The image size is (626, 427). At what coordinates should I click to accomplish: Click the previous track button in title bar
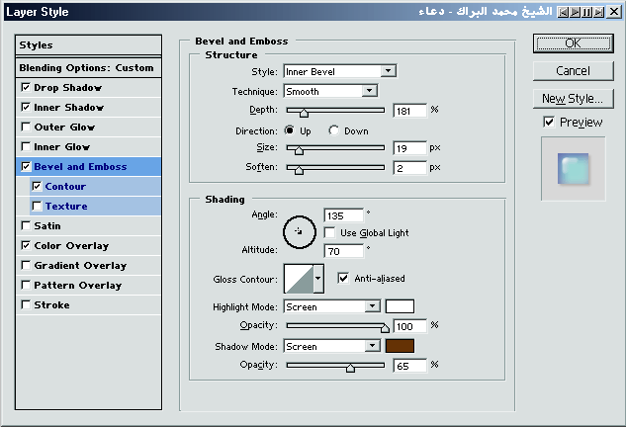[563, 12]
